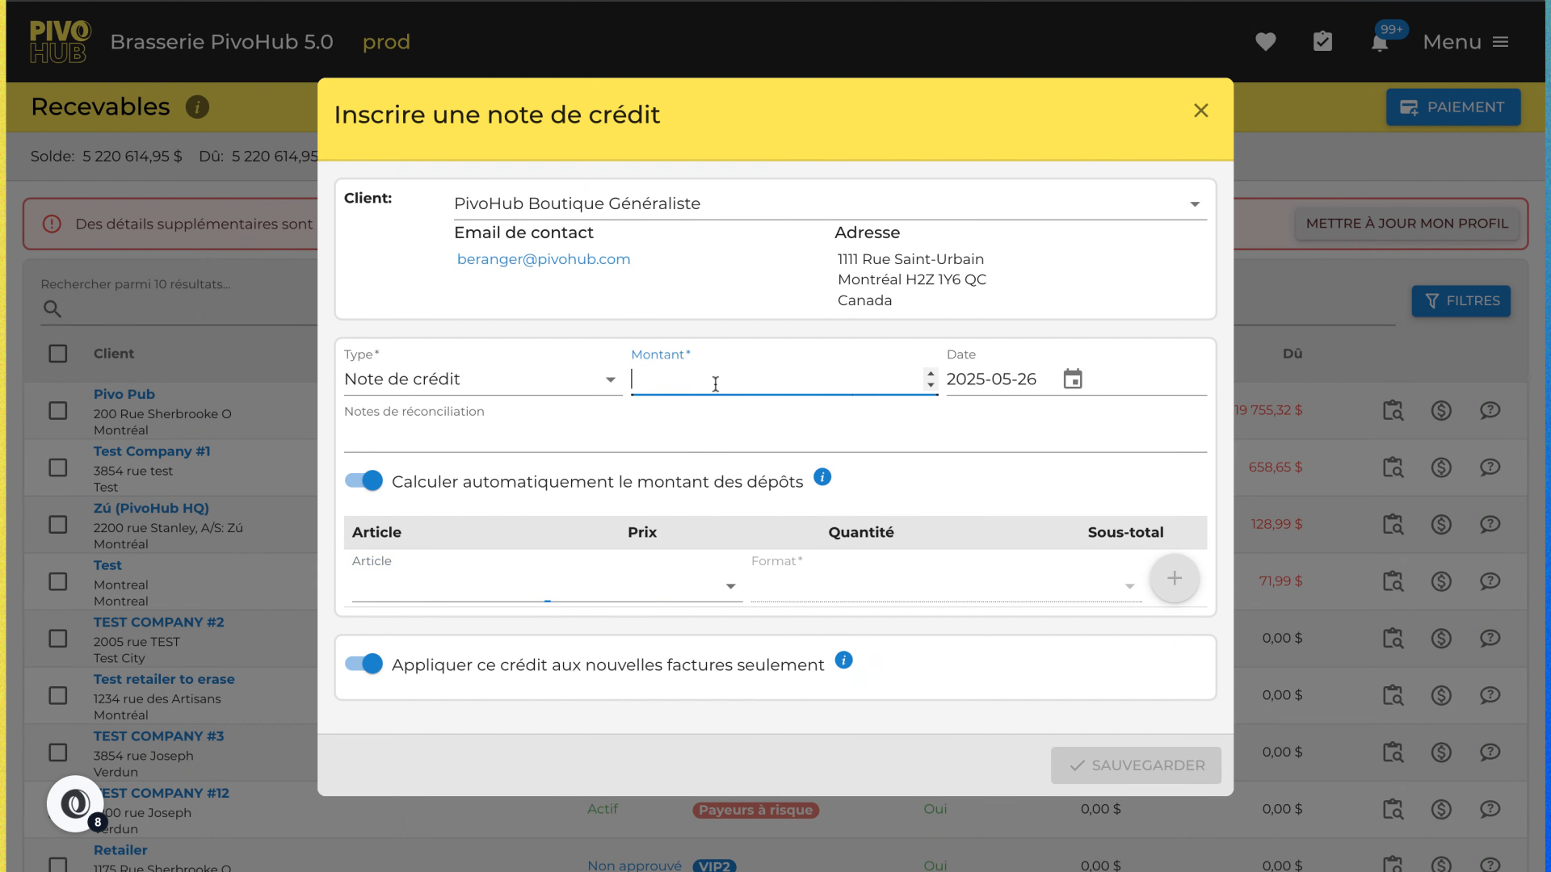
Task: Click the heart favorites icon in header
Action: pyautogui.click(x=1265, y=42)
